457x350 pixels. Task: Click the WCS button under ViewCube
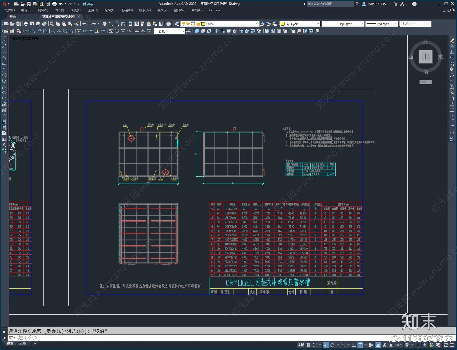[x=426, y=82]
